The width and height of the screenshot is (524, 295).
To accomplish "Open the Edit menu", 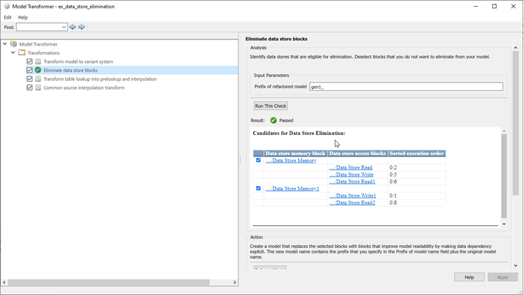I will 8,17.
